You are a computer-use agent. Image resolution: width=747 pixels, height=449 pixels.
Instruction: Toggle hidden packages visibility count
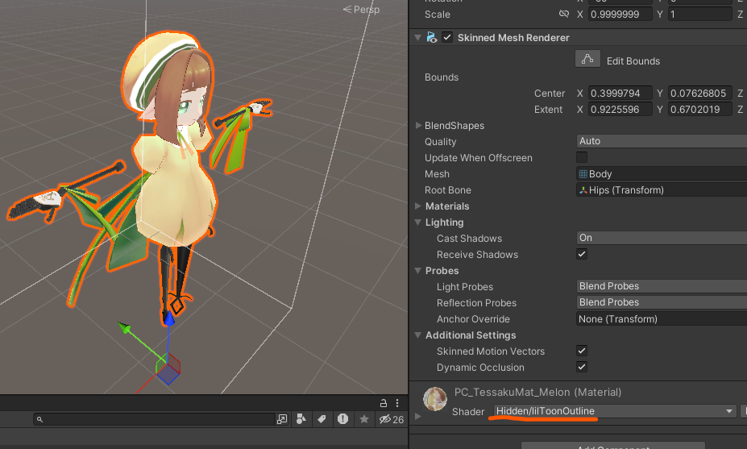[x=391, y=419]
